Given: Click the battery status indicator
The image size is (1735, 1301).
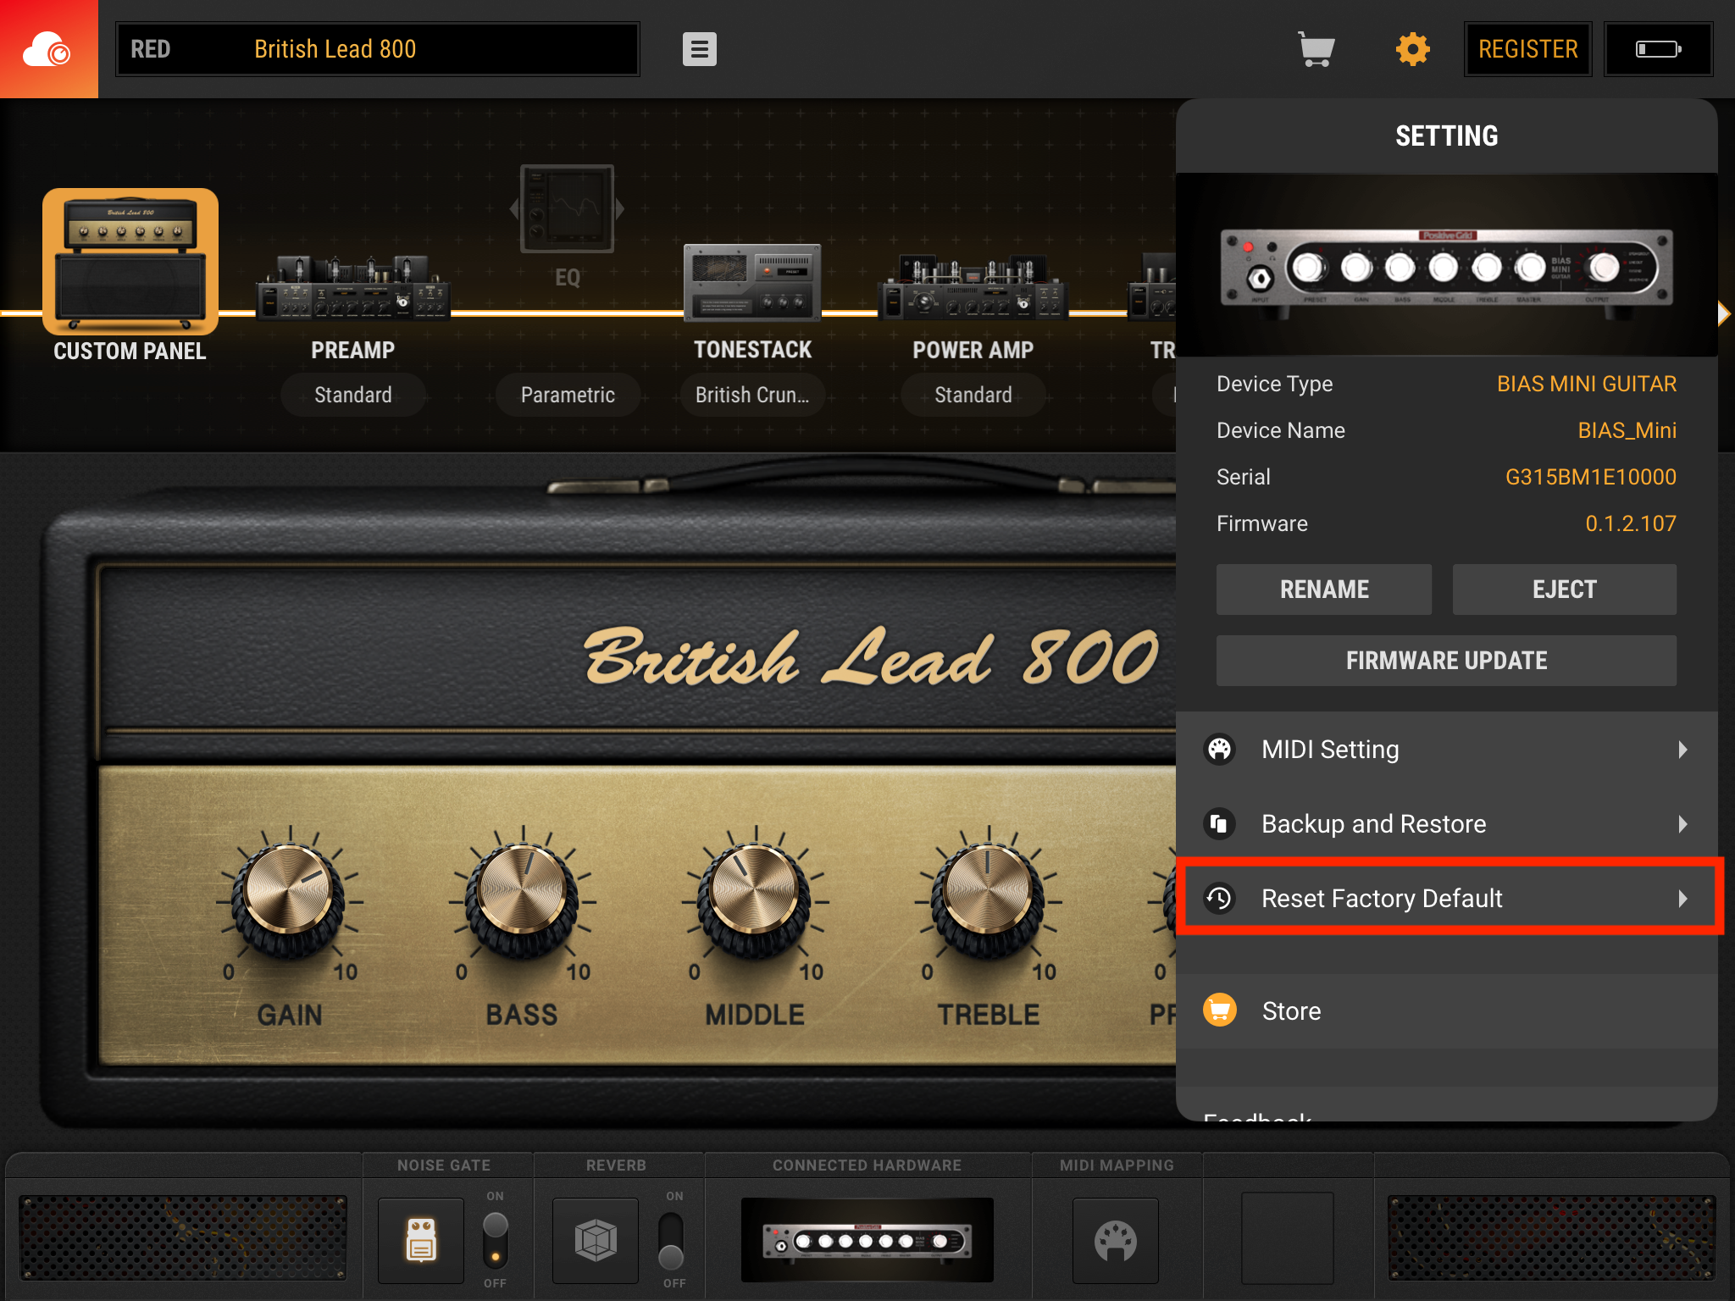Looking at the screenshot, I should (1658, 49).
